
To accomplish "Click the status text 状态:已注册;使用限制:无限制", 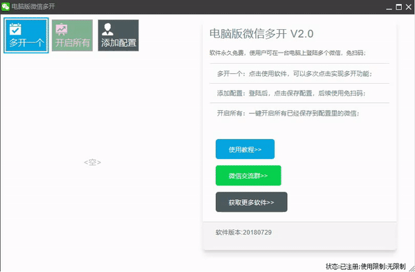I will point(365,266).
